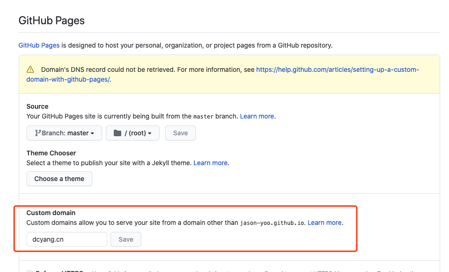The height and width of the screenshot is (272, 449).
Task: Open Learn more link under Source
Action: tap(257, 116)
